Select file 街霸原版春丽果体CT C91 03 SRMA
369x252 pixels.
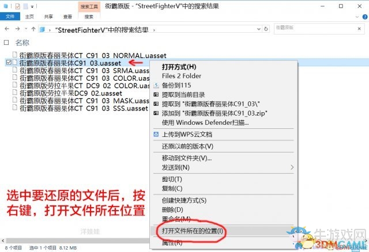coord(84,71)
